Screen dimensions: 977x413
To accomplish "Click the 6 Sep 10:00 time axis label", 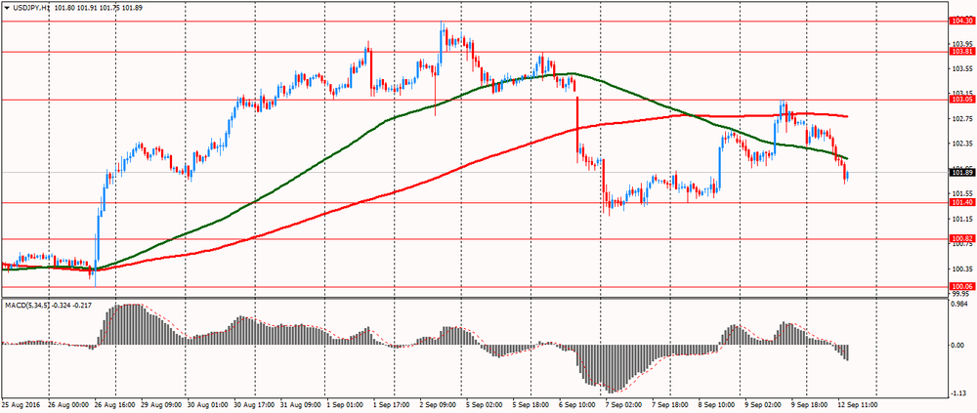I will [575, 403].
